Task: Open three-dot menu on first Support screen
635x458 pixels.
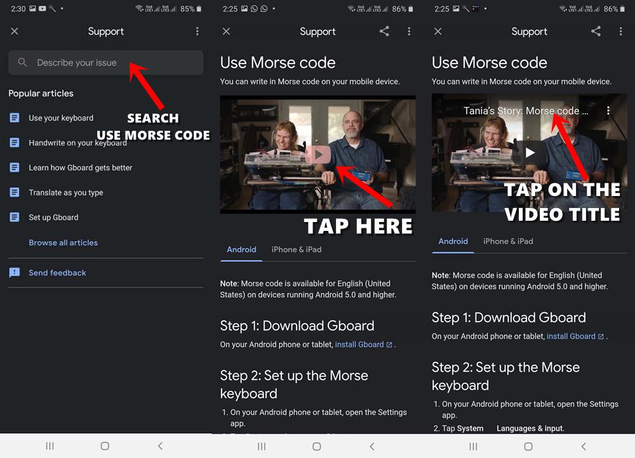Action: pos(197,31)
